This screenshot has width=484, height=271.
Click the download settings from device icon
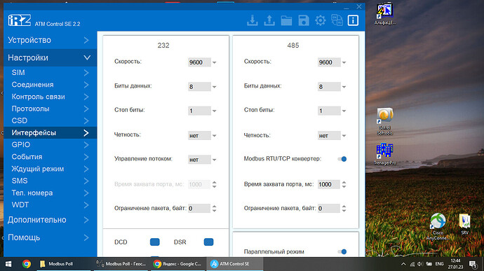[x=253, y=20]
